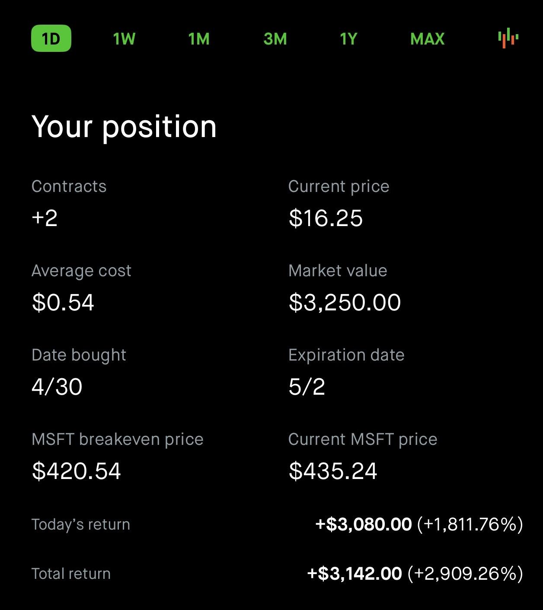Tap MSFT breakeven price $420.54

(77, 471)
